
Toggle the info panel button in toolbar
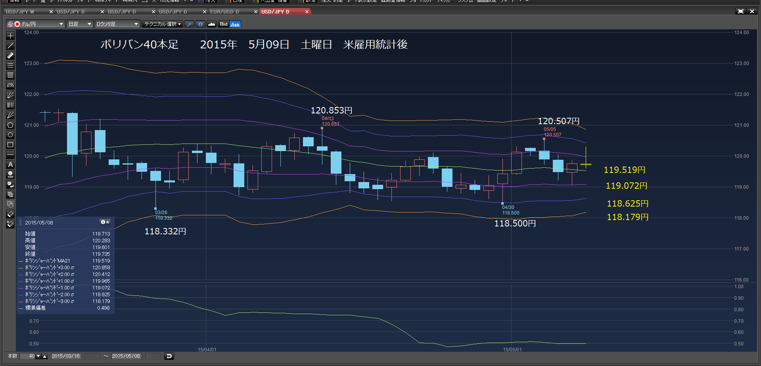[x=201, y=24]
